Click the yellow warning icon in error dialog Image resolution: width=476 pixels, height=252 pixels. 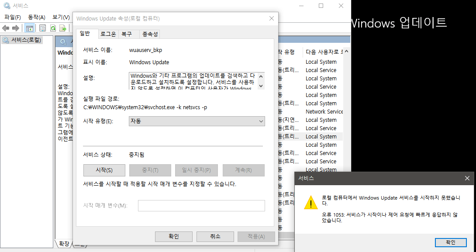[x=311, y=203]
